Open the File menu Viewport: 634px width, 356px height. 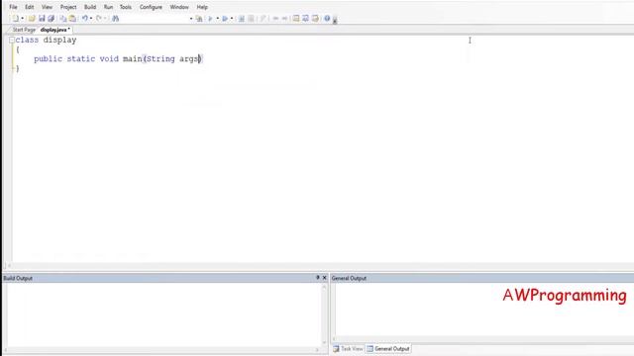[x=13, y=7]
